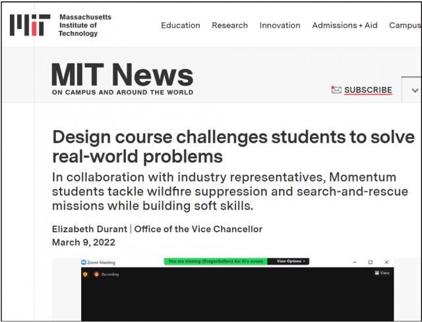Click the Massachusetts Institute of Technology text
Viewport: 422px width, 322px height.
85,25
